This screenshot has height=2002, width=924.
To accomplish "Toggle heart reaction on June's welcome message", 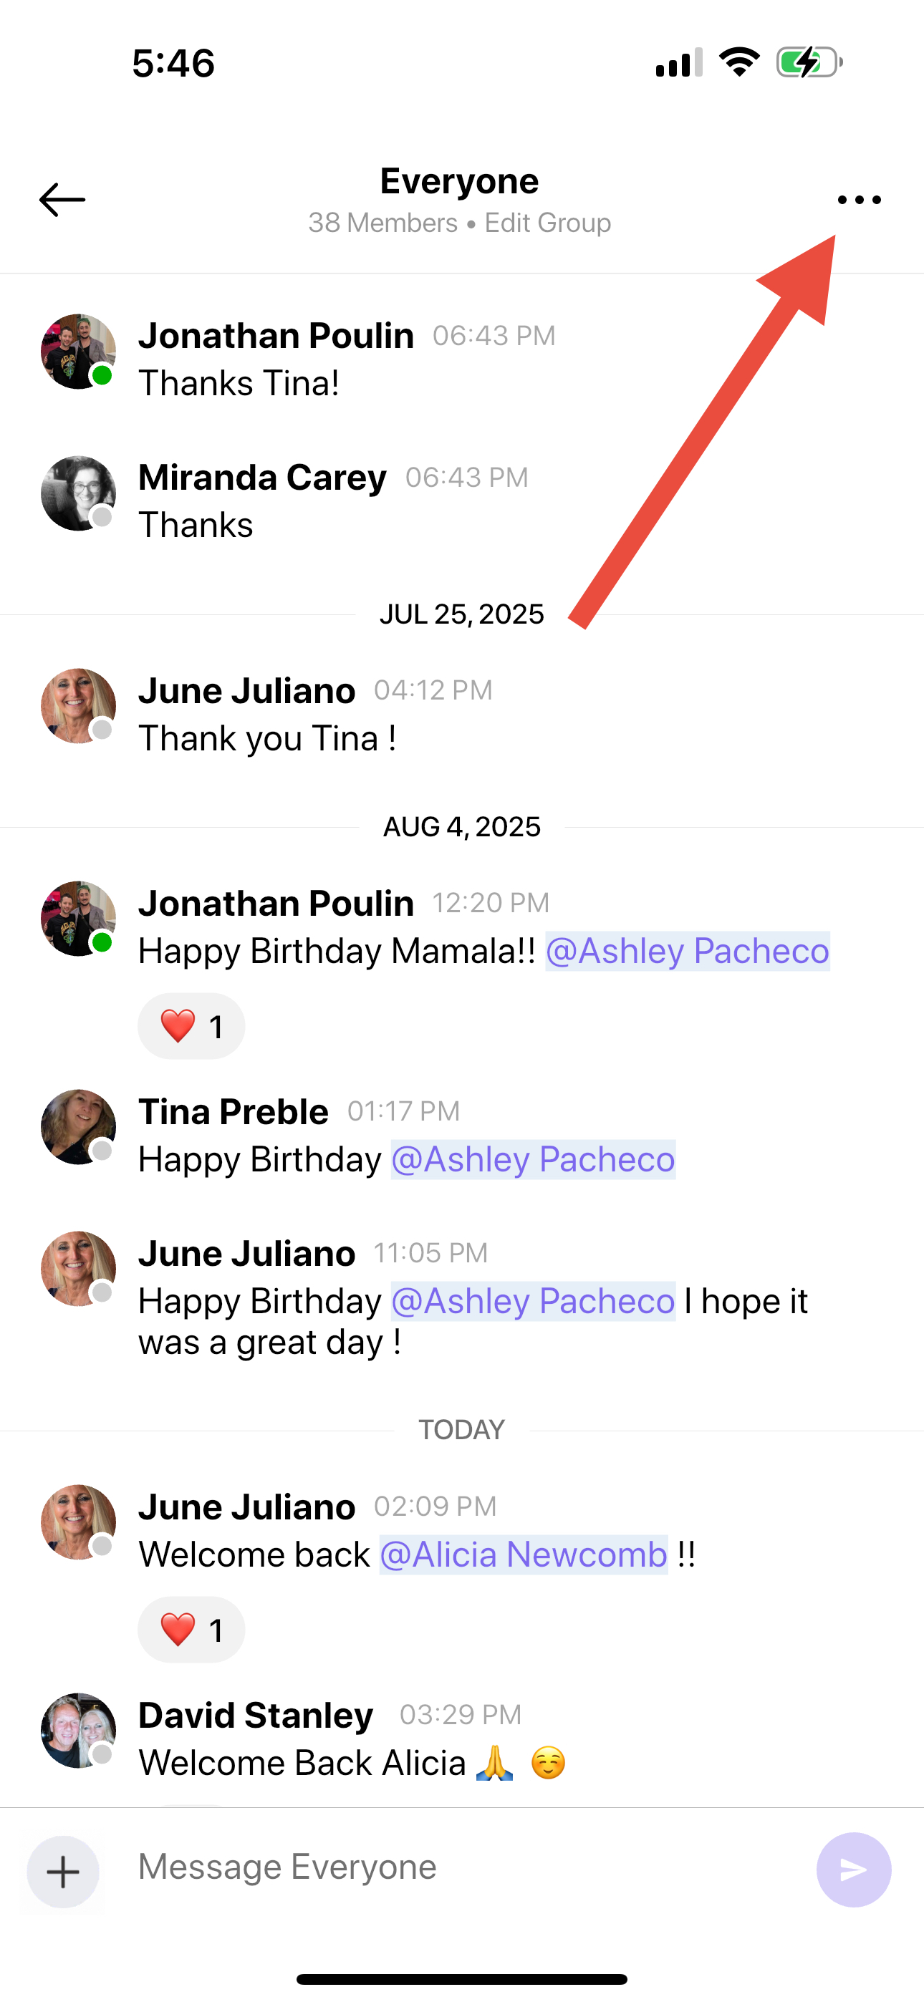I will pos(191,1629).
